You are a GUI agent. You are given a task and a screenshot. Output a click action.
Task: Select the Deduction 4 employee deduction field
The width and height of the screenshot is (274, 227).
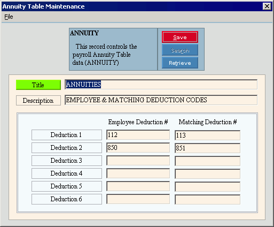coord(138,173)
